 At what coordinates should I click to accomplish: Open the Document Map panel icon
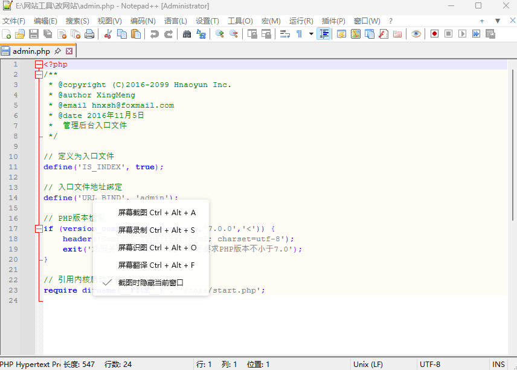355,34
